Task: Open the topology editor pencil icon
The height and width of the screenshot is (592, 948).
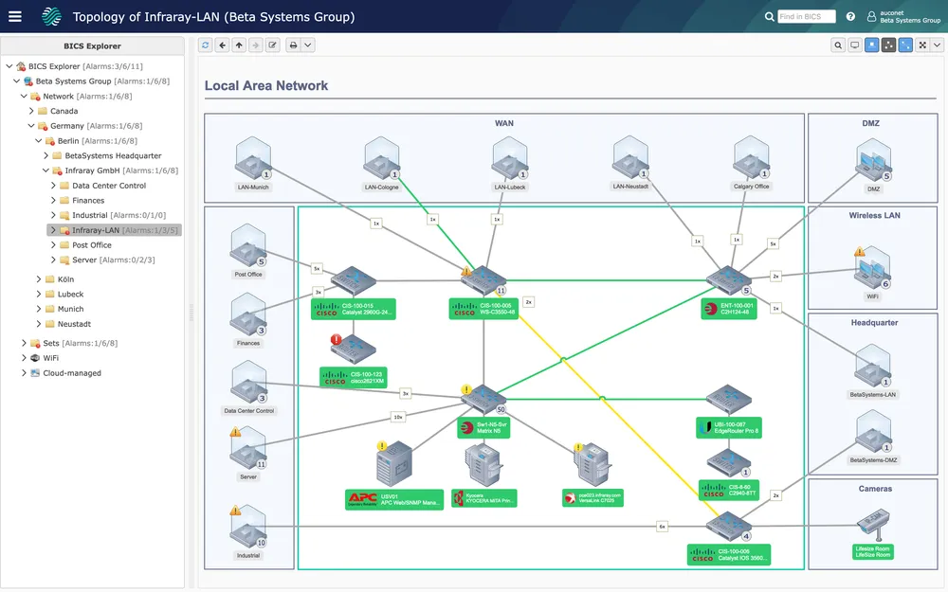Action: 272,45
